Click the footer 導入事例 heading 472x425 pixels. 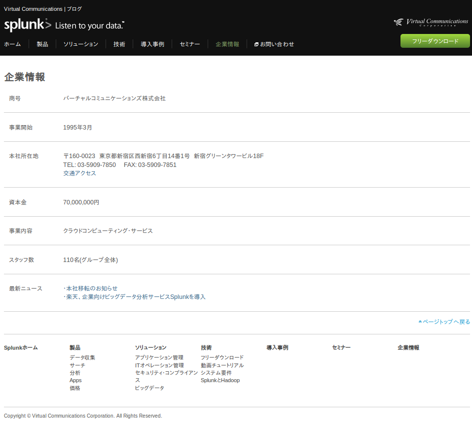click(x=277, y=348)
